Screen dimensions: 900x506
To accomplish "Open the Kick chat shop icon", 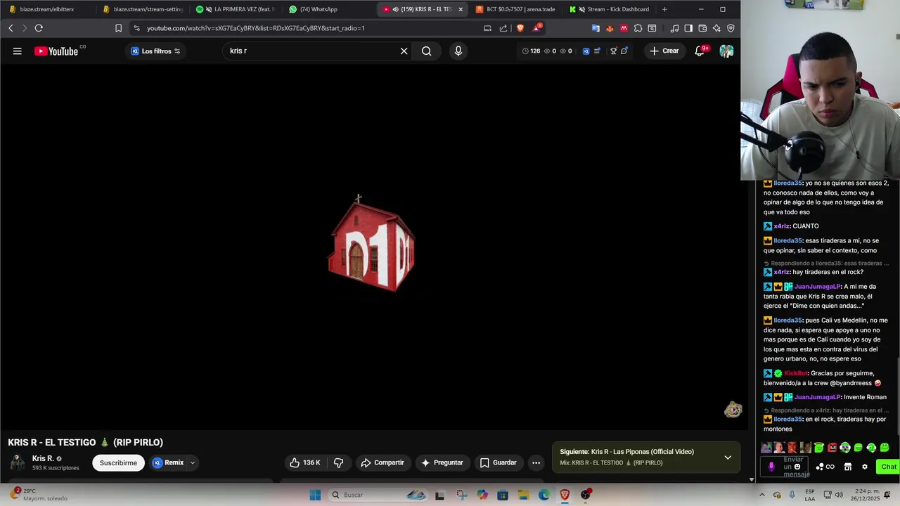I will 847,467.
